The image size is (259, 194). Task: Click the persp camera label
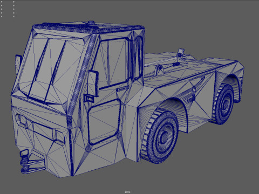(127, 192)
